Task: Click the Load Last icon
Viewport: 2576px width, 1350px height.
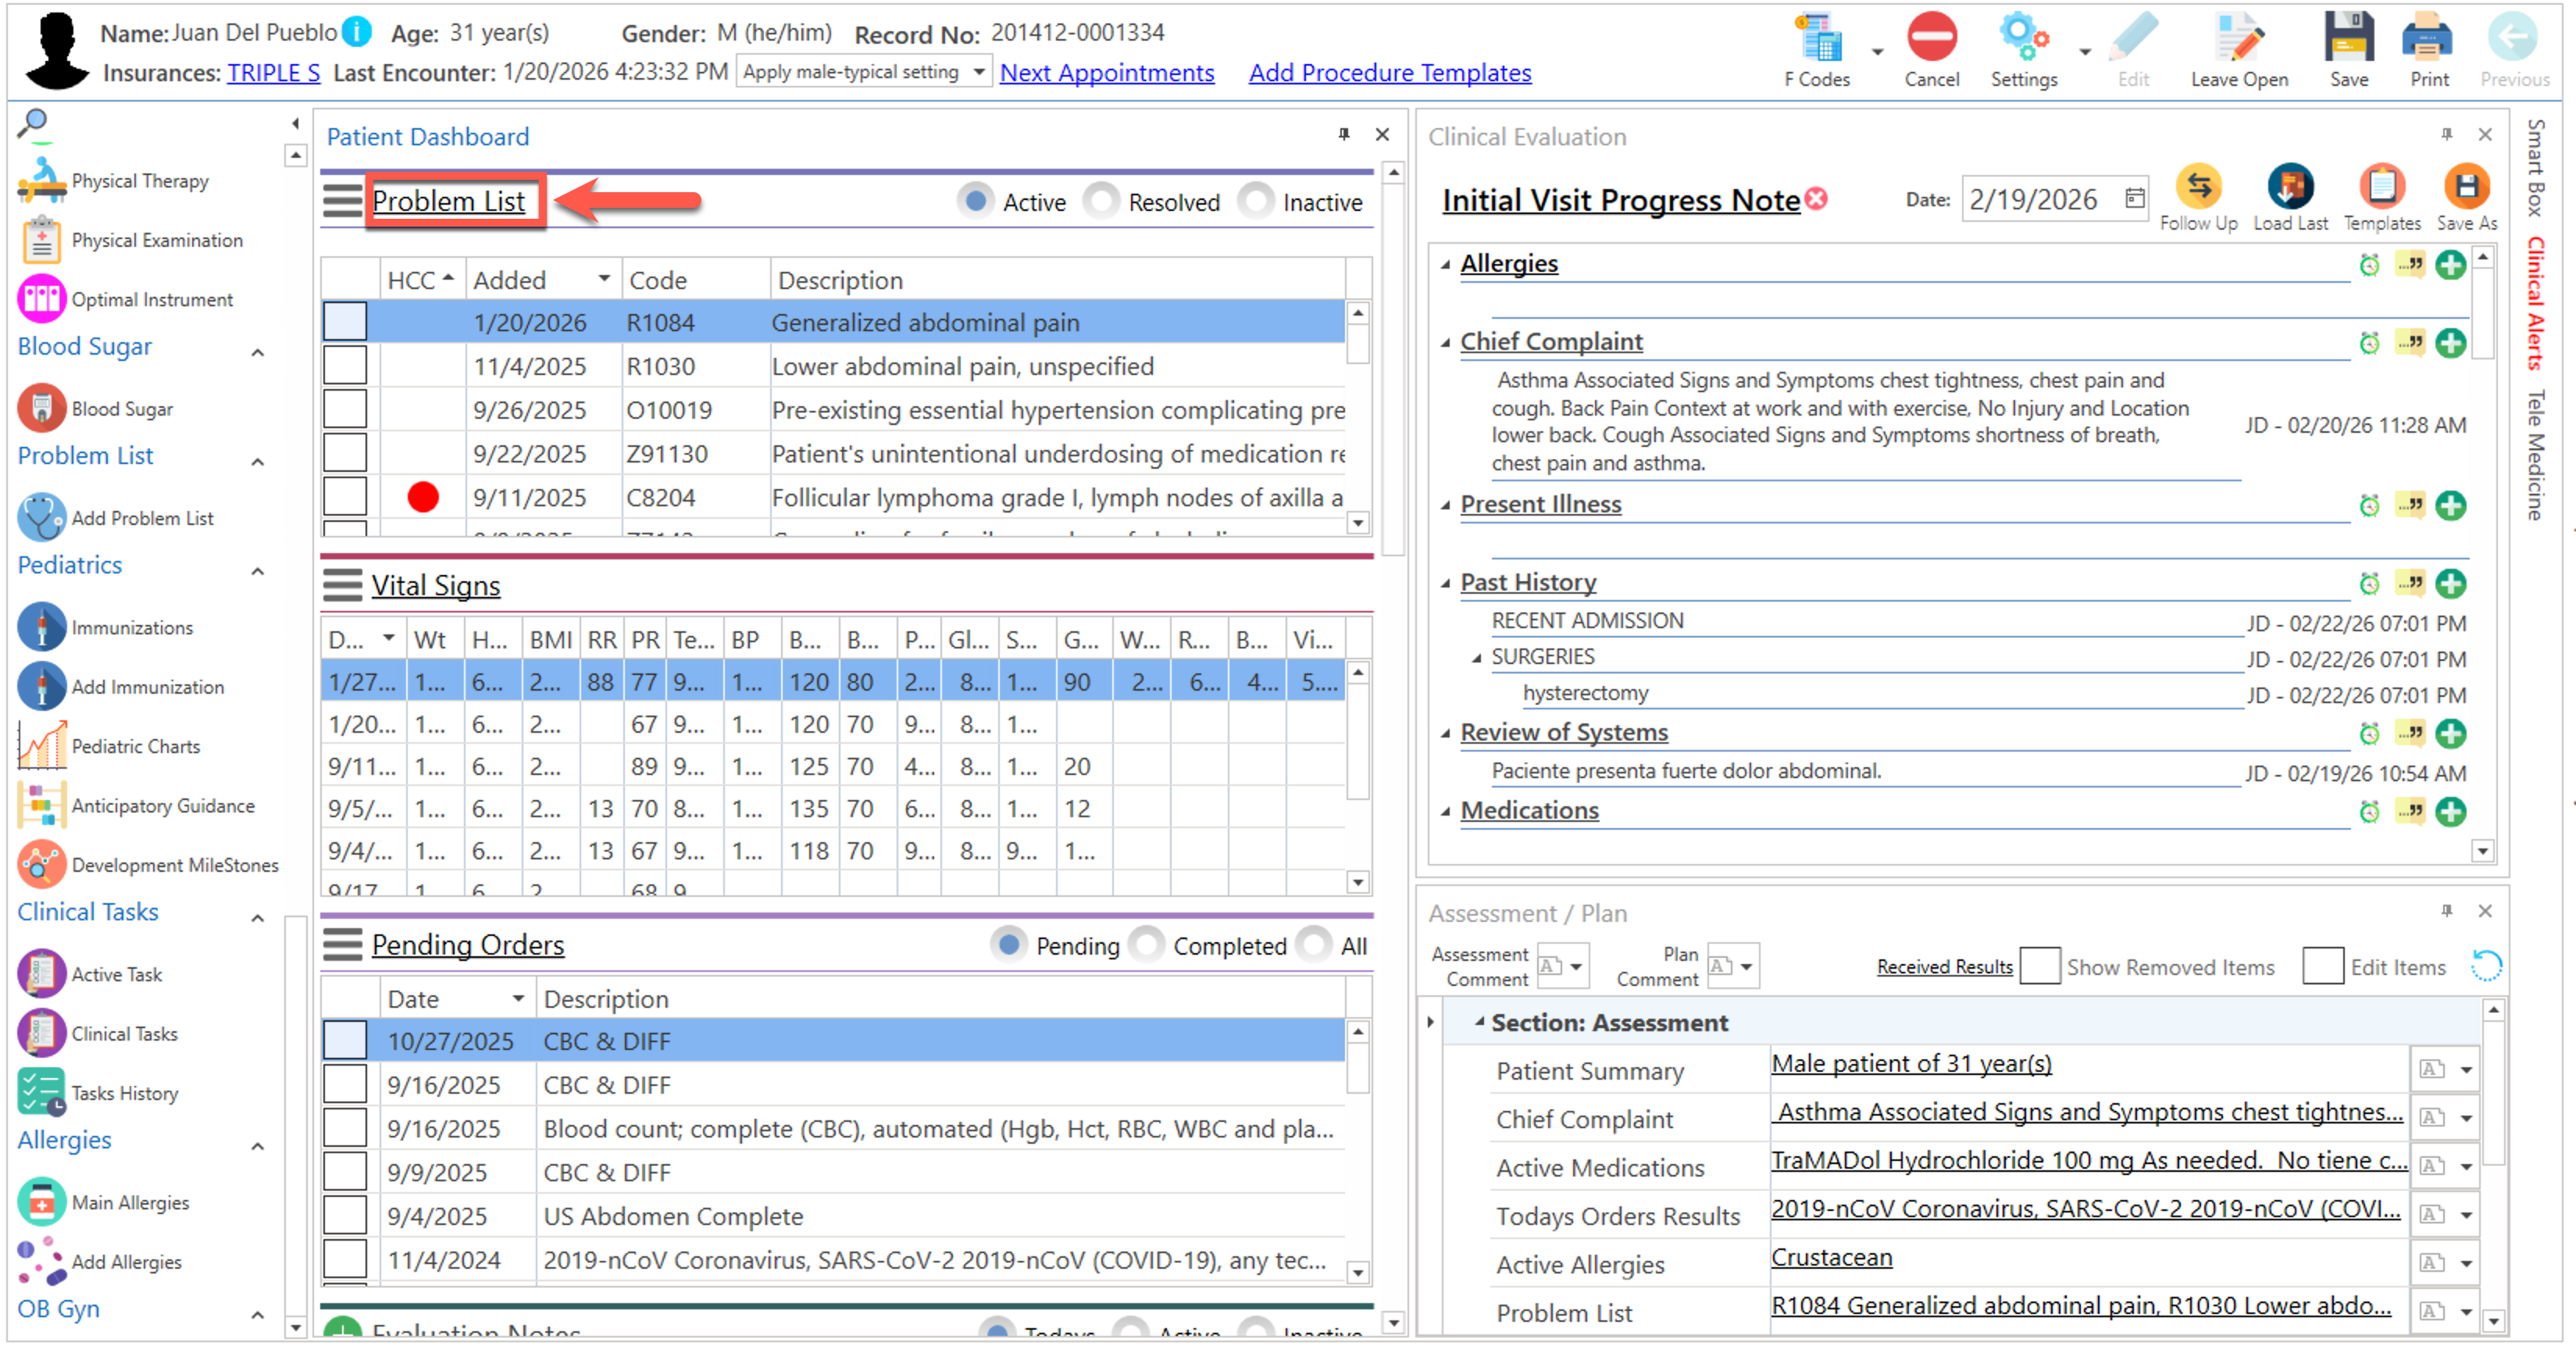Action: (2289, 187)
